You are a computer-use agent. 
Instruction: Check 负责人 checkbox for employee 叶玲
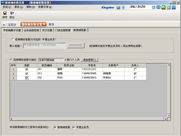click(135, 78)
